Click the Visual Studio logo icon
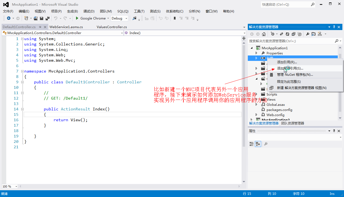 5,4
